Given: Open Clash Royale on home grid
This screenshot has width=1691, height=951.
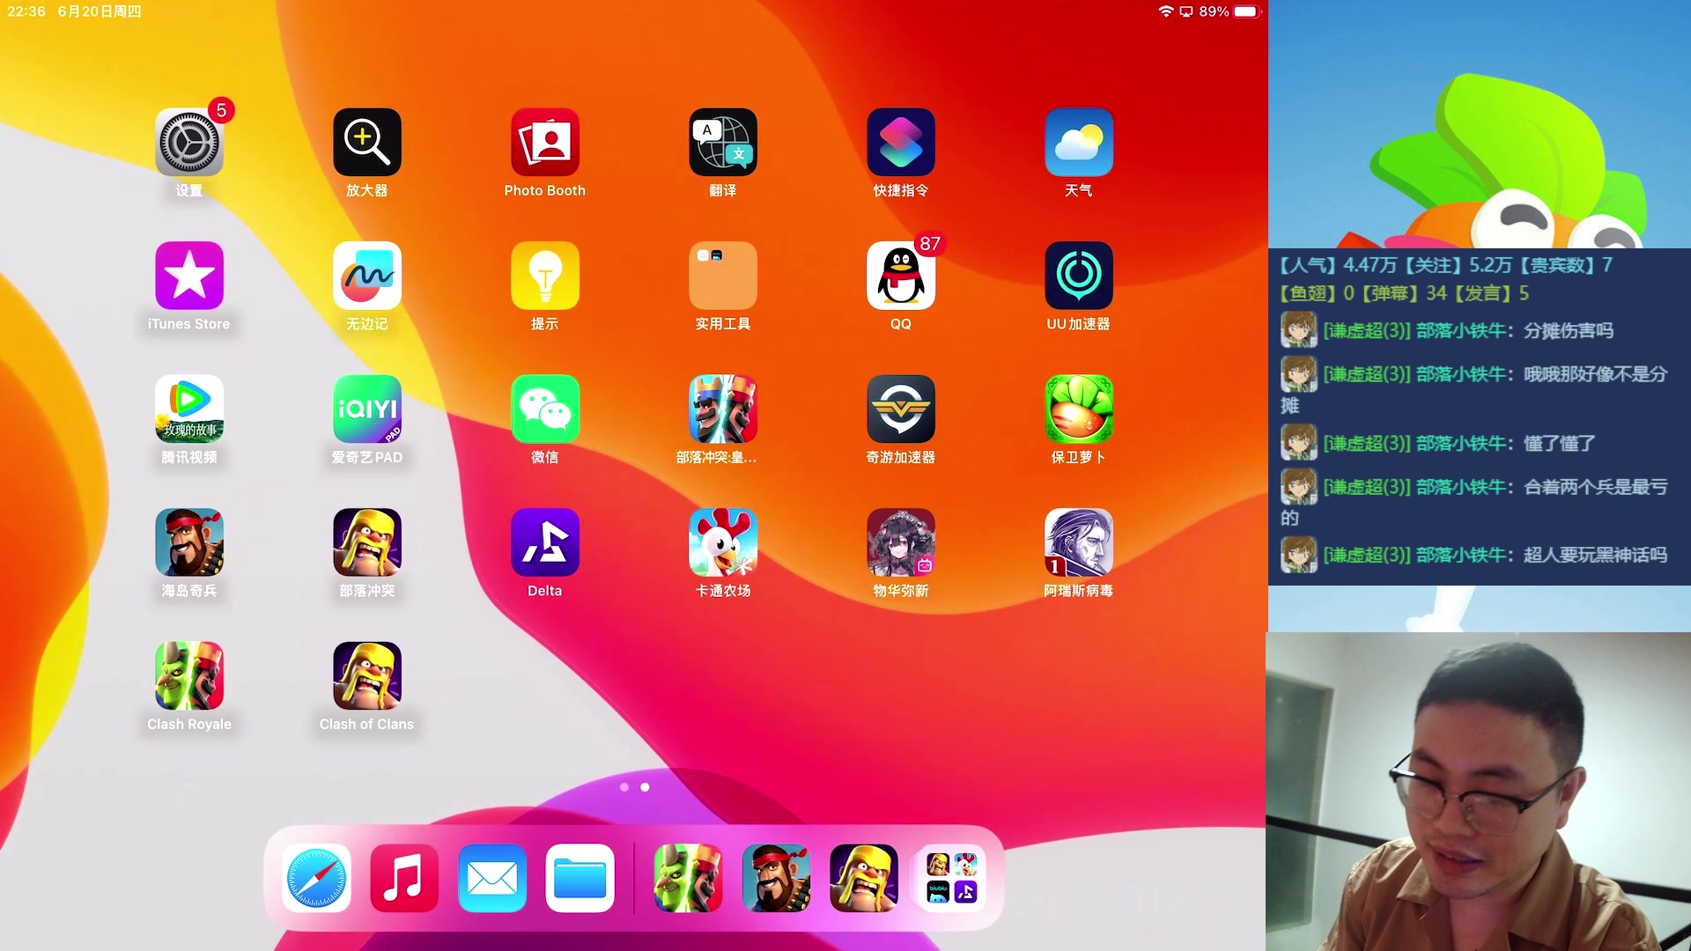Looking at the screenshot, I should 189,675.
